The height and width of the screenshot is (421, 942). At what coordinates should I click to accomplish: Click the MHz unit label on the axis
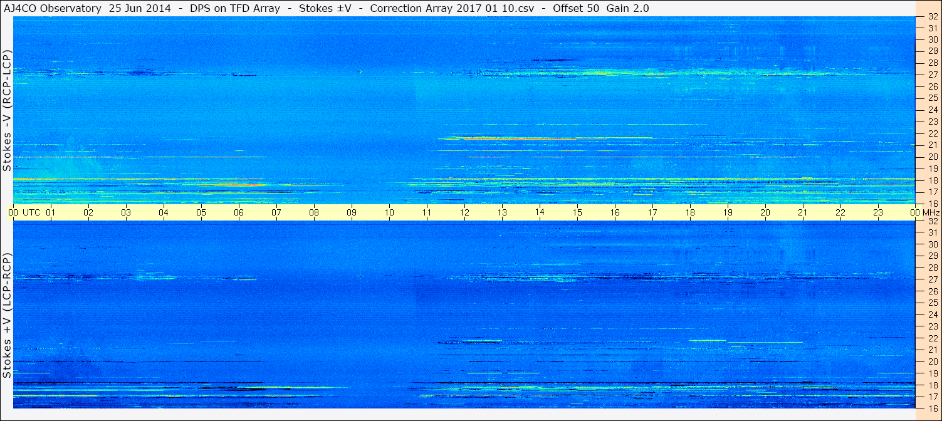tap(930, 212)
